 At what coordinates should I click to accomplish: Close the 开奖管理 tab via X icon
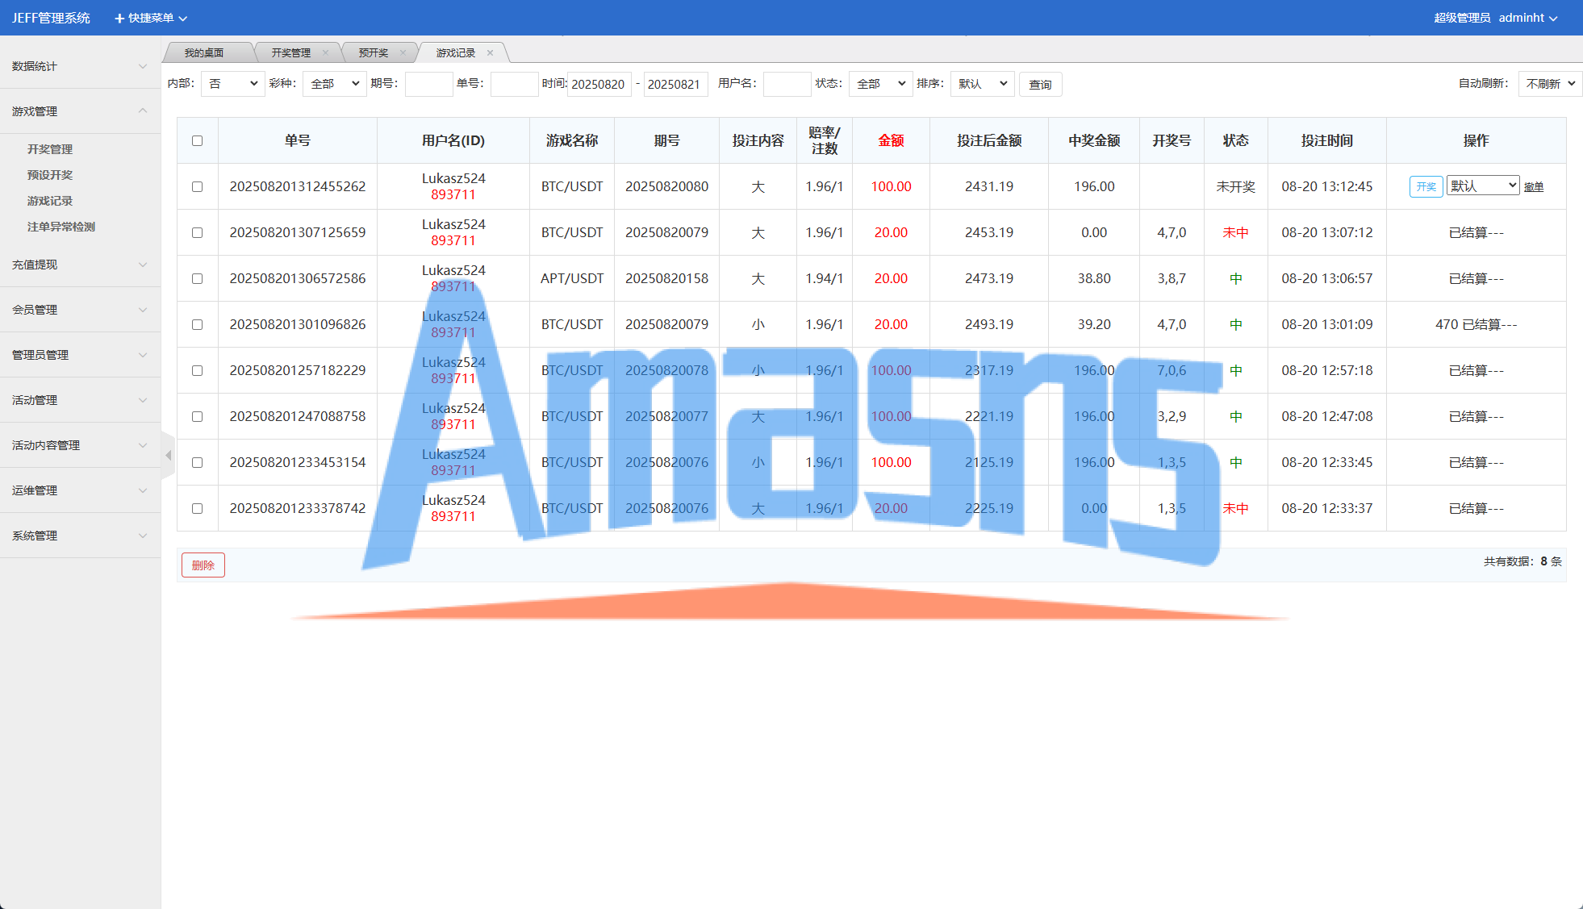pyautogui.click(x=325, y=53)
